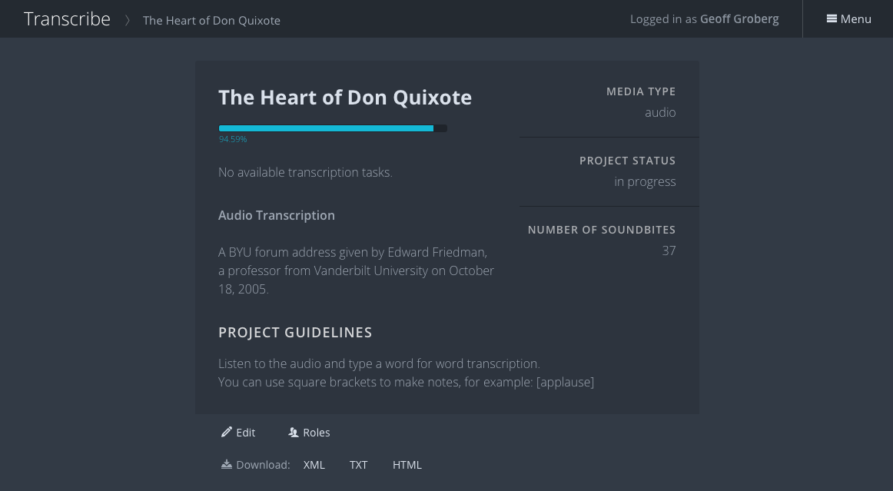The image size is (893, 491).
Task: Click the download tray icon
Action: coord(226,464)
